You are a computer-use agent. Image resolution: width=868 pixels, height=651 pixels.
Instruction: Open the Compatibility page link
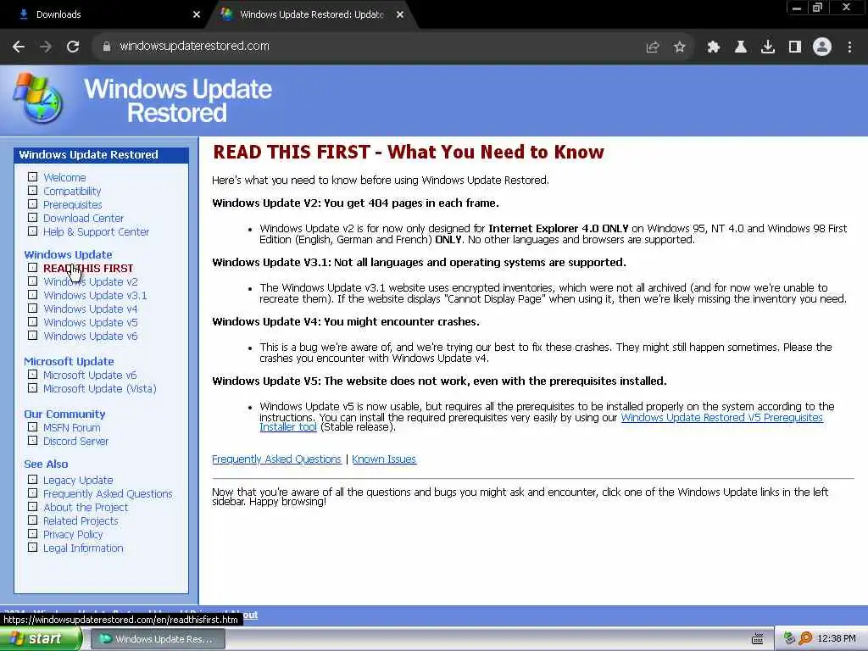coord(72,191)
